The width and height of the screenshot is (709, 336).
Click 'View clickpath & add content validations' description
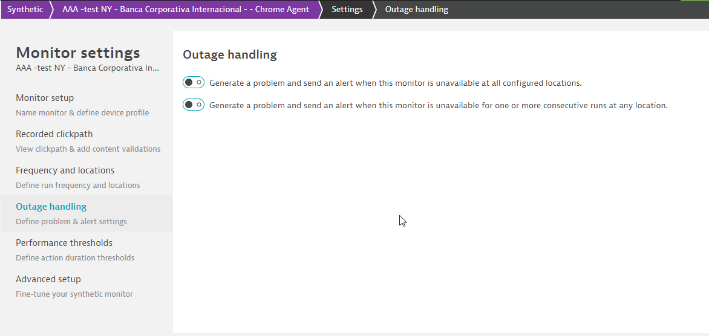pos(88,149)
